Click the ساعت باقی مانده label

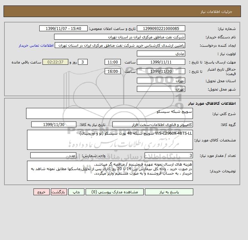pos(26,62)
